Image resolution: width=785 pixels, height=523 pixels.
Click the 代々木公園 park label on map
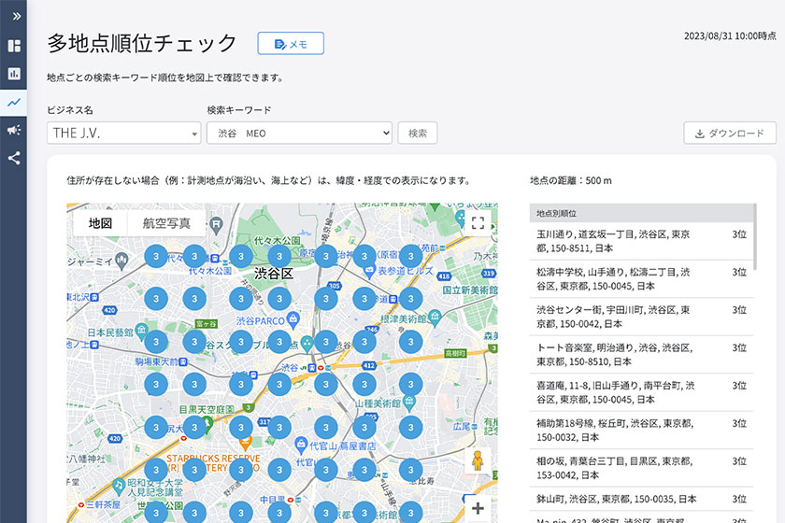[277, 240]
